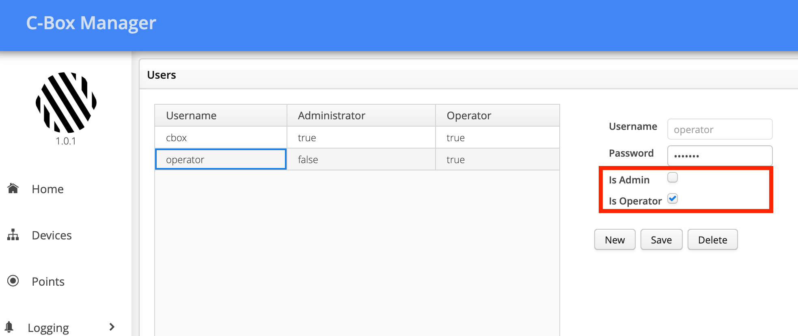798x336 pixels.
Task: Click the Home house icon
Action: click(x=13, y=188)
